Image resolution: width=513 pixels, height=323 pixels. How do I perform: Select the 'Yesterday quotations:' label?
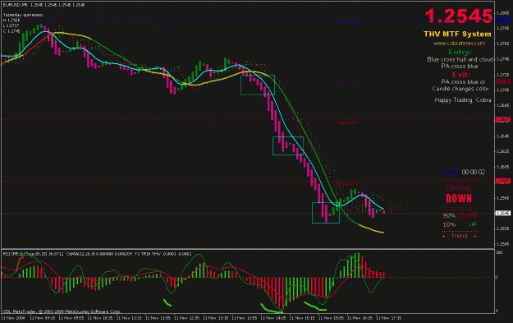coord(23,15)
